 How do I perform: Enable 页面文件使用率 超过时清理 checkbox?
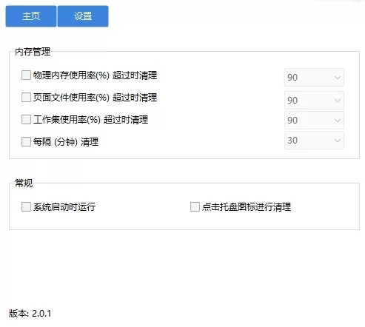click(x=26, y=97)
